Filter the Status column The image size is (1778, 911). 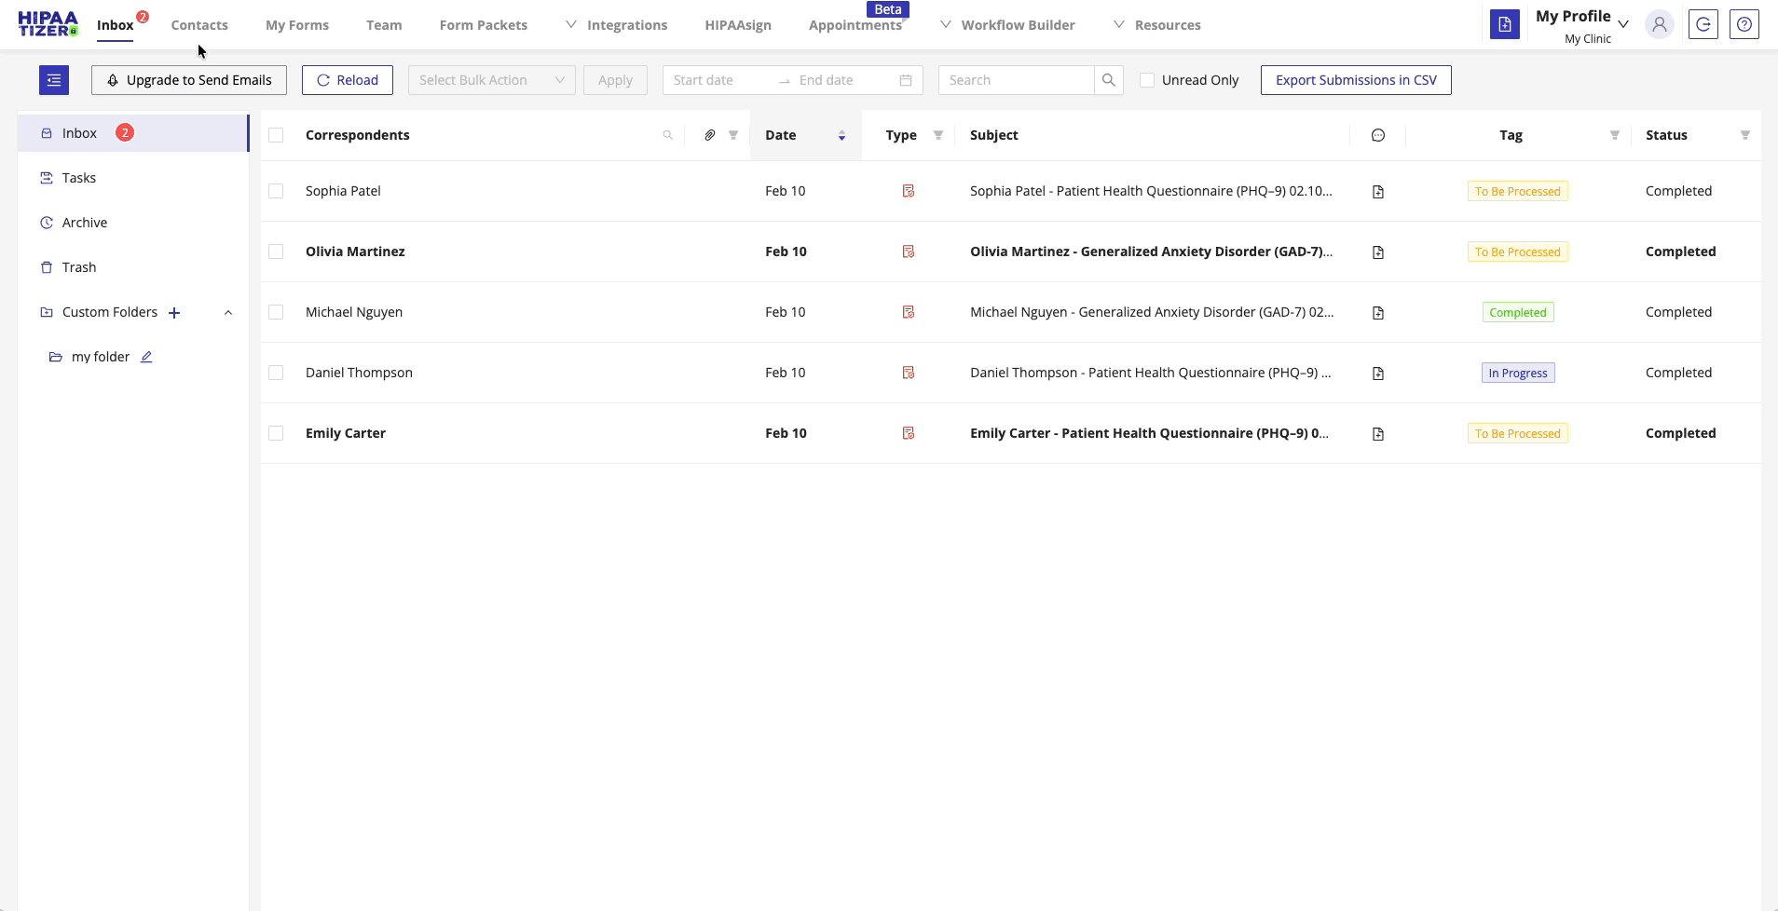click(1744, 135)
